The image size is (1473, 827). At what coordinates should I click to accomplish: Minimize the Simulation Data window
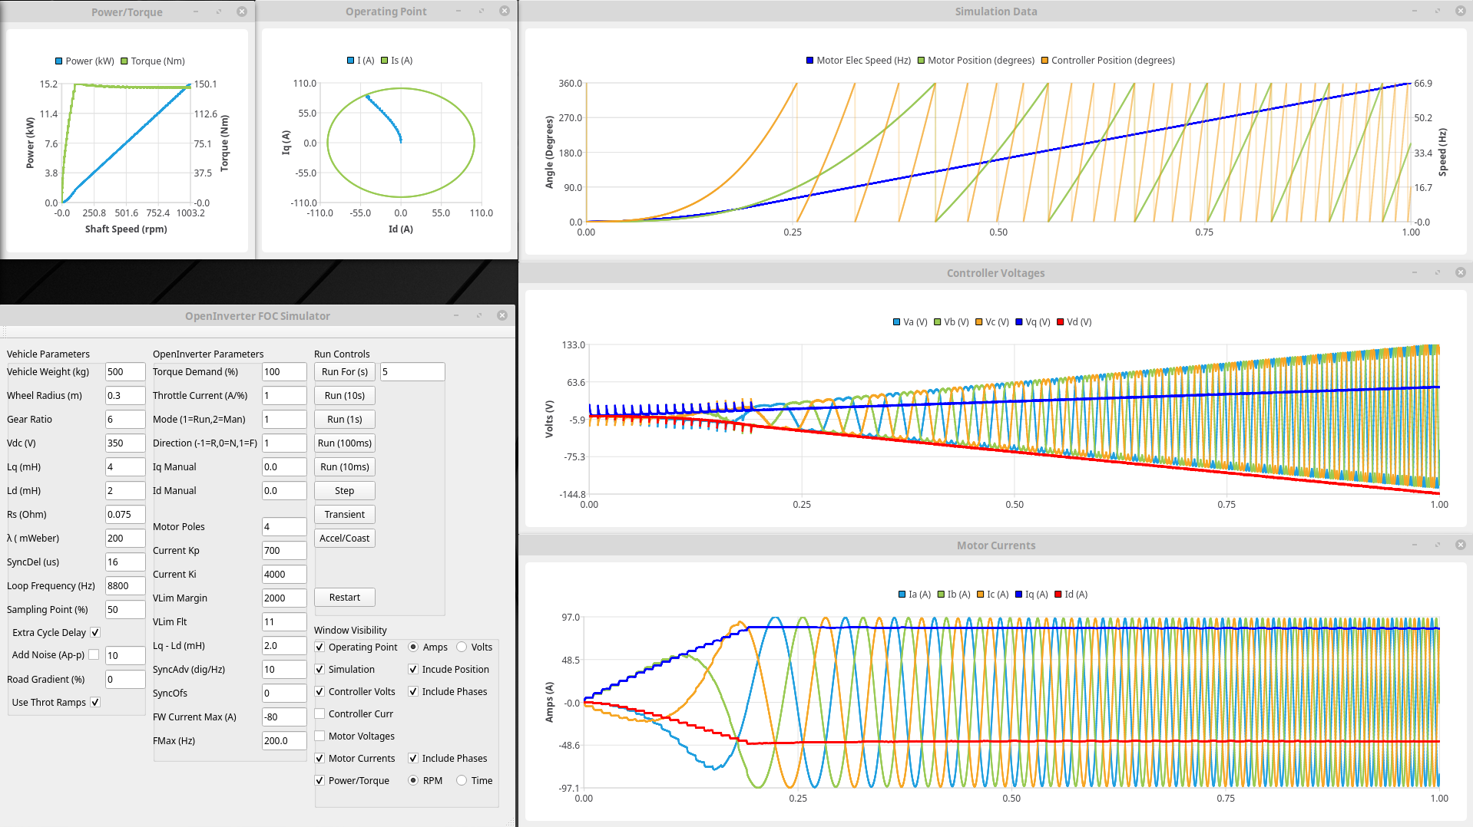pyautogui.click(x=1415, y=12)
